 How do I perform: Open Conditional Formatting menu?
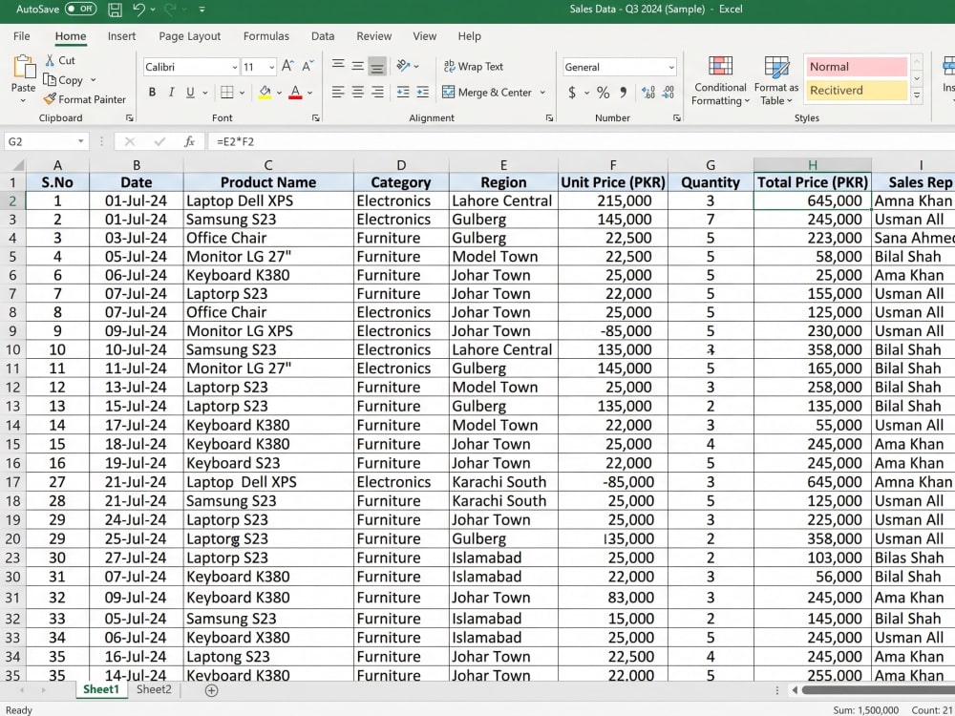coord(720,80)
